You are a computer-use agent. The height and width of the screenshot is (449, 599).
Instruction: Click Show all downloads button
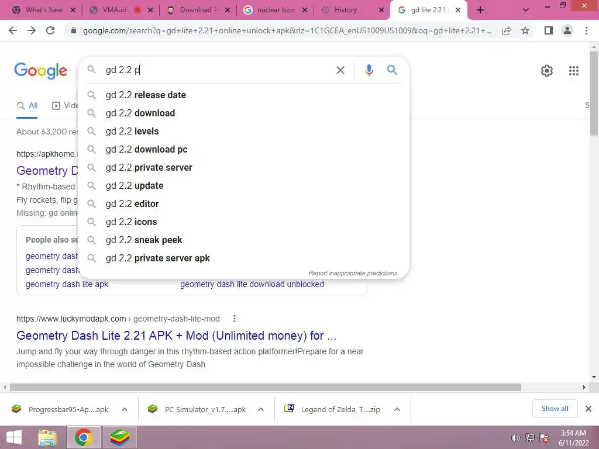click(555, 409)
